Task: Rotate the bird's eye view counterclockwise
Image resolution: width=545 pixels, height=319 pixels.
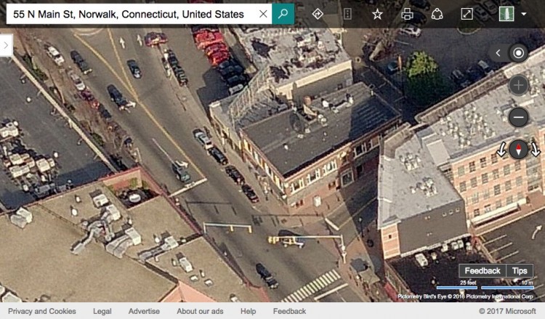Action: click(x=501, y=150)
